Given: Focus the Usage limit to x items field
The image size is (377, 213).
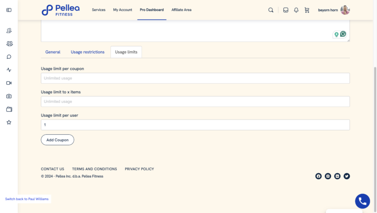Looking at the screenshot, I should [x=195, y=101].
